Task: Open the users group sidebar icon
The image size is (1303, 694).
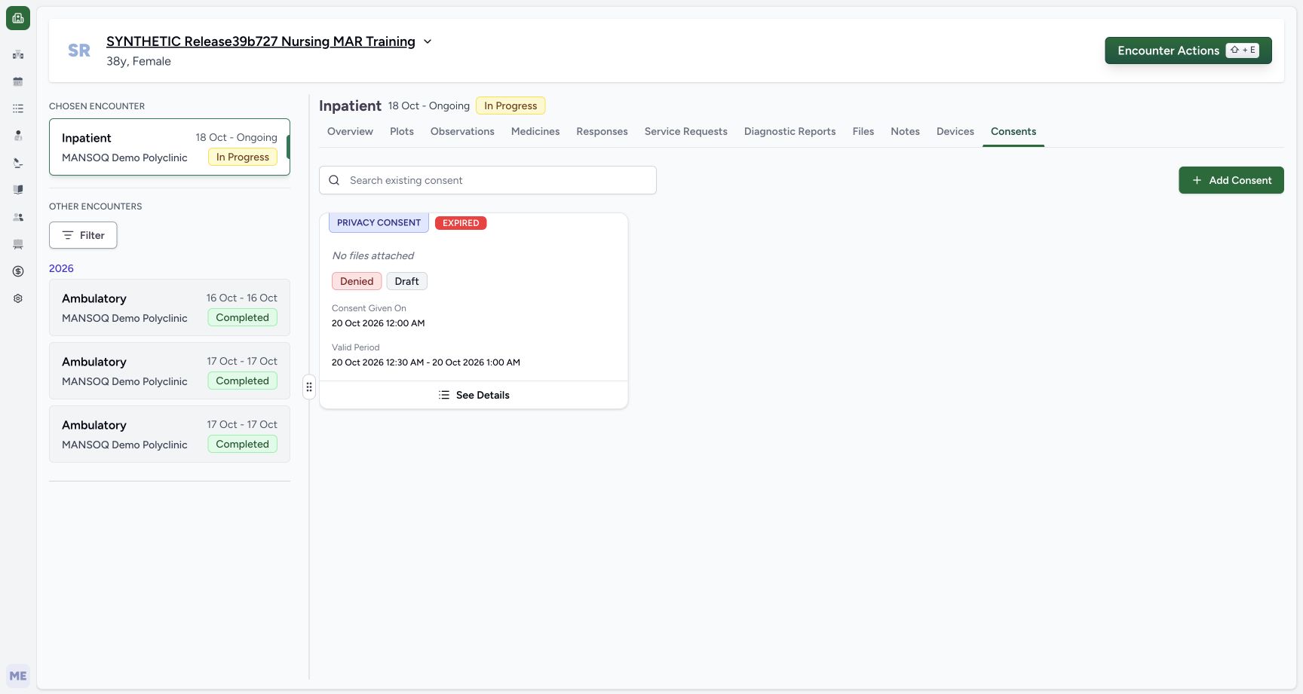Action: coord(18,217)
